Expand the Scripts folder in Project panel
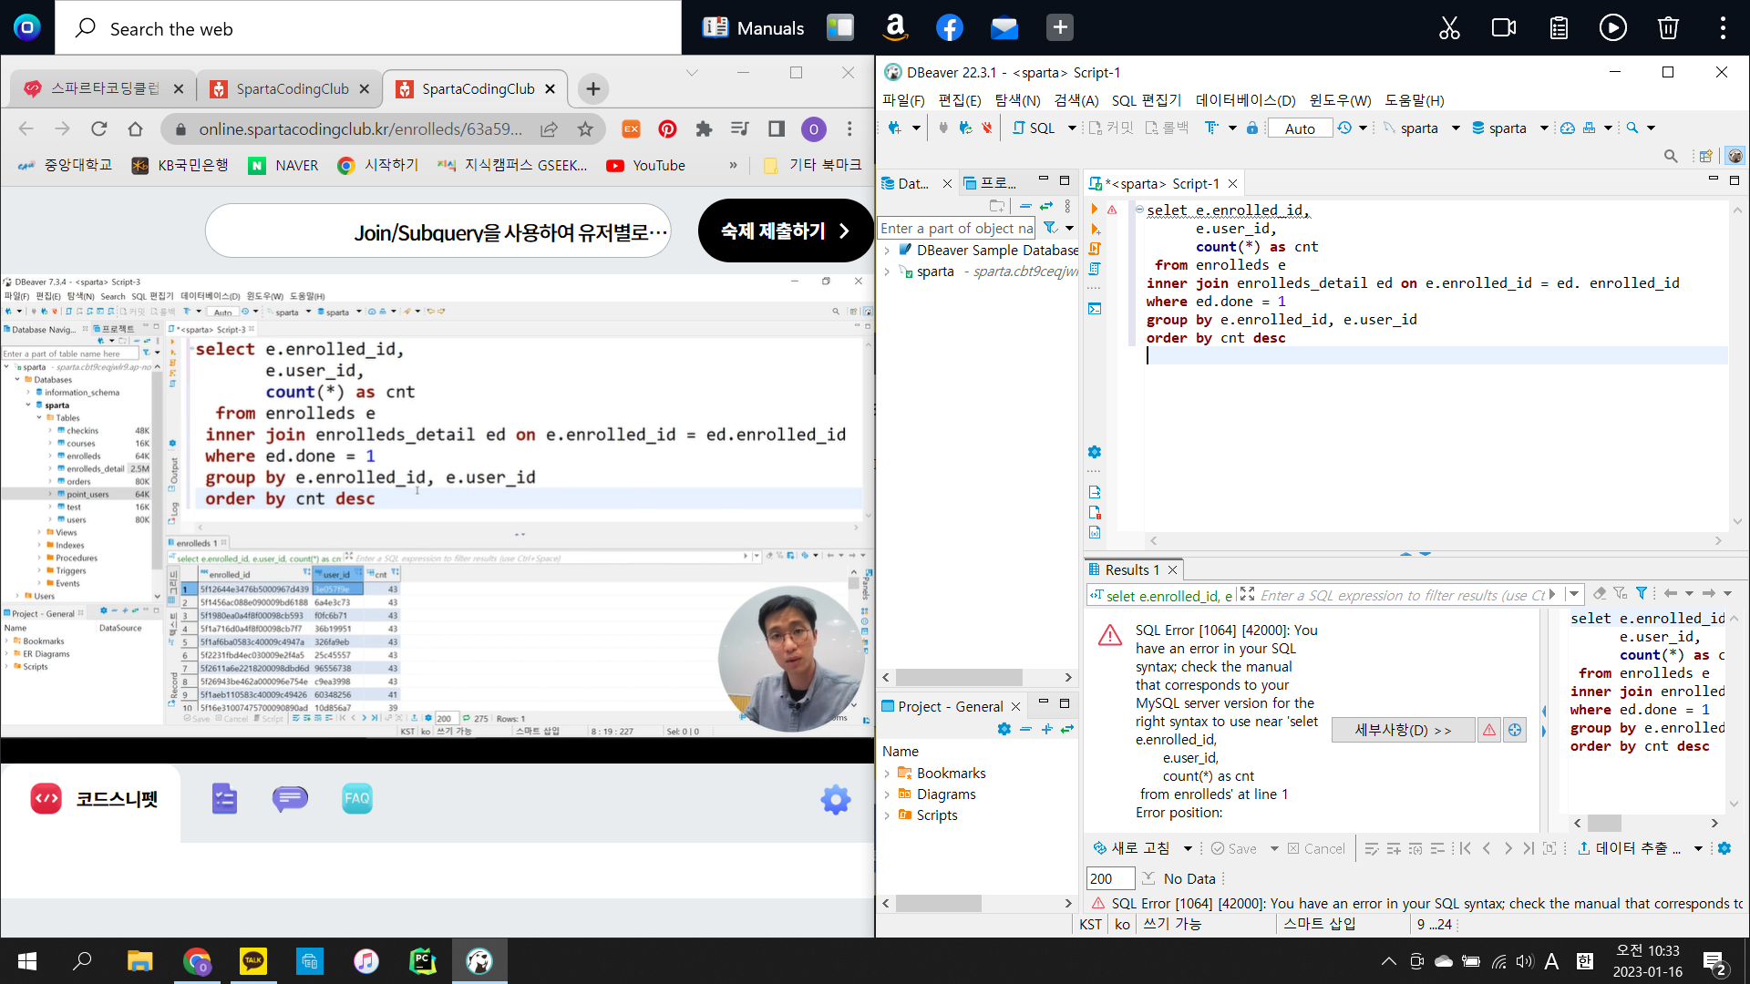The width and height of the screenshot is (1750, 984). click(887, 815)
